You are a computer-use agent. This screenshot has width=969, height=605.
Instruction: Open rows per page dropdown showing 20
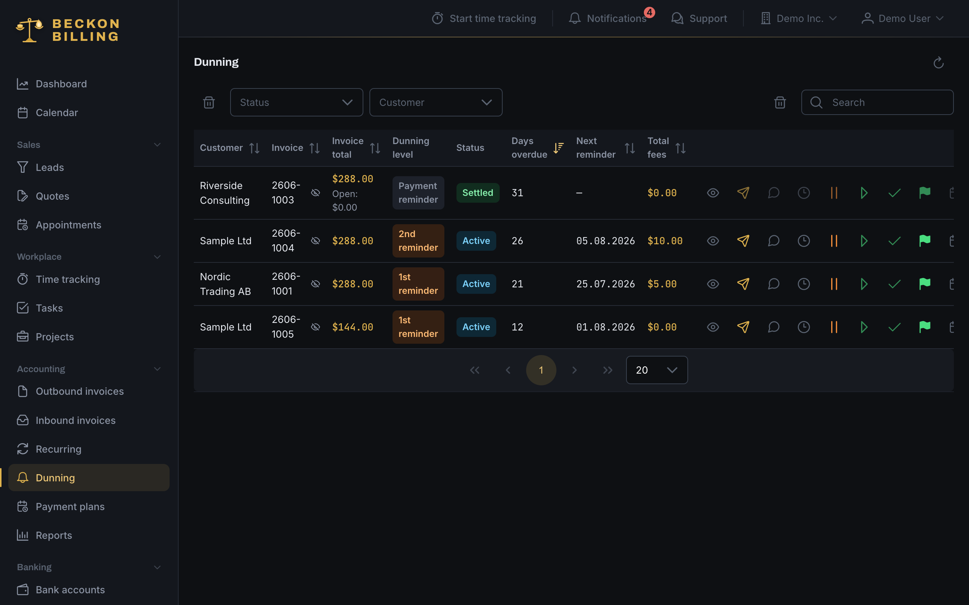point(657,370)
